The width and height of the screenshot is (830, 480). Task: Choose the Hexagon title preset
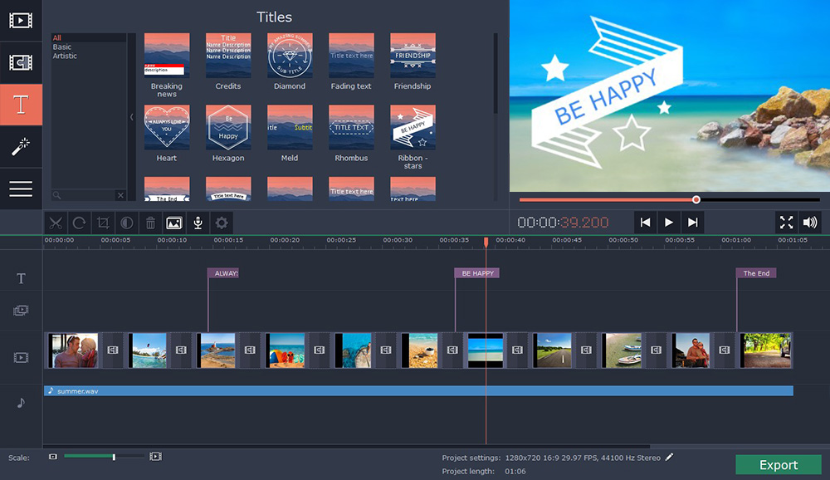(228, 127)
